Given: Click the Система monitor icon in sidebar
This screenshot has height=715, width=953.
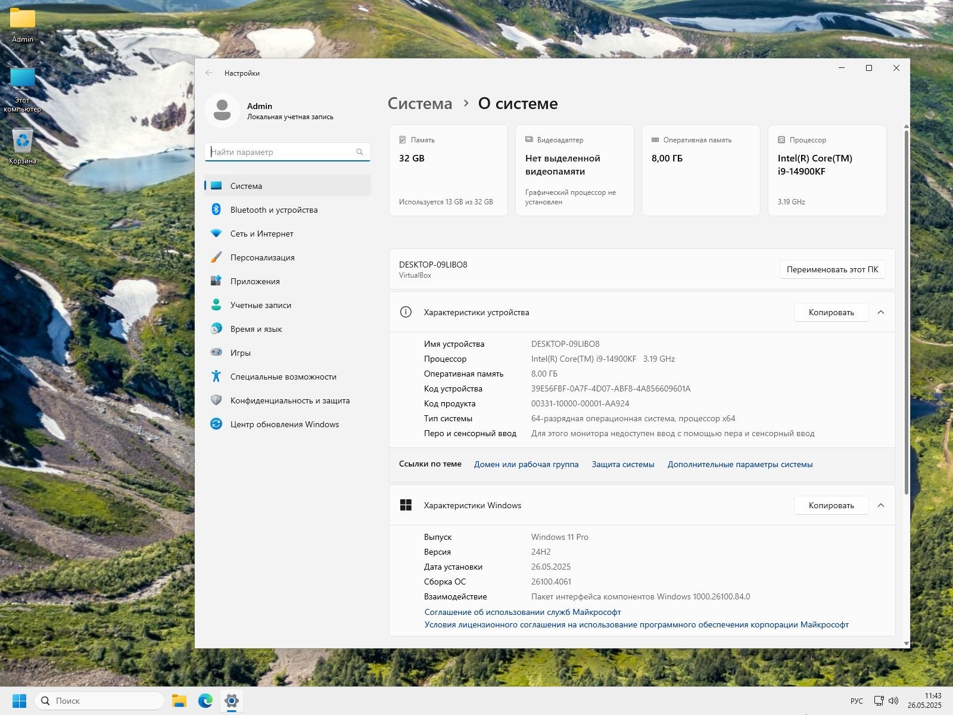Looking at the screenshot, I should click(216, 186).
